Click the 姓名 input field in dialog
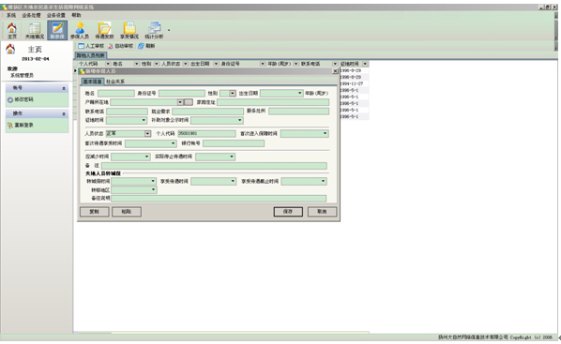561x344 pixels. click(x=116, y=94)
